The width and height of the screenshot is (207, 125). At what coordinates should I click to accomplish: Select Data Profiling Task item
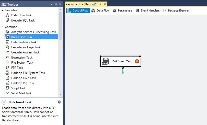[24, 42]
